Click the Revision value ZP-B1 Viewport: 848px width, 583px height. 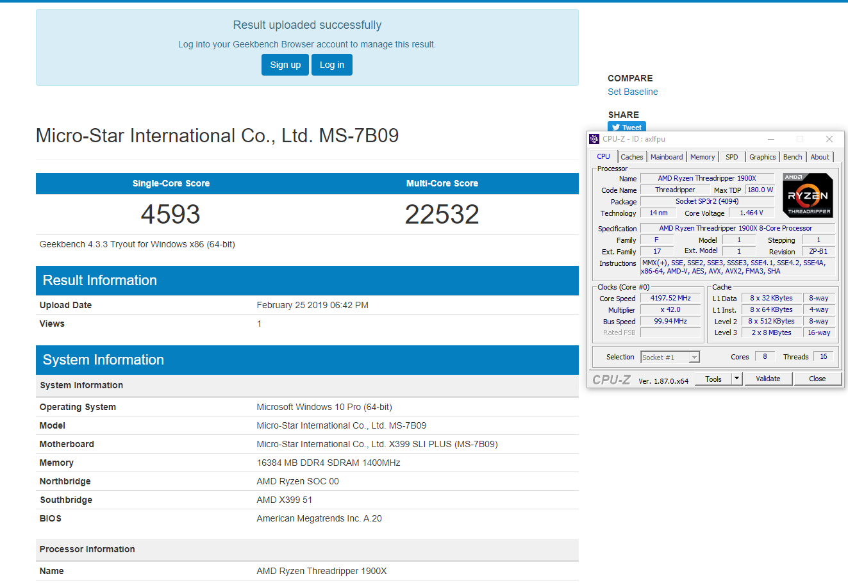coord(818,251)
